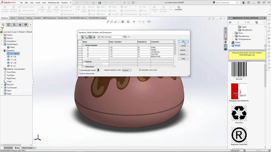Switch to the Evaluate tab
The width and height of the screenshot is (271, 152).
tap(38, 18)
